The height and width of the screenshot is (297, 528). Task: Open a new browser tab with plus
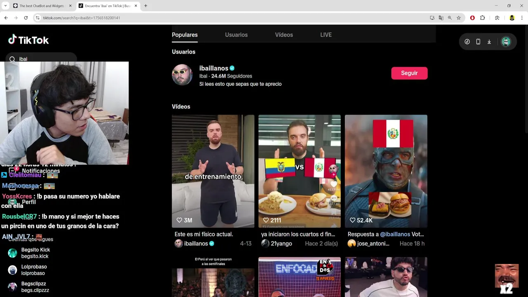tap(146, 6)
